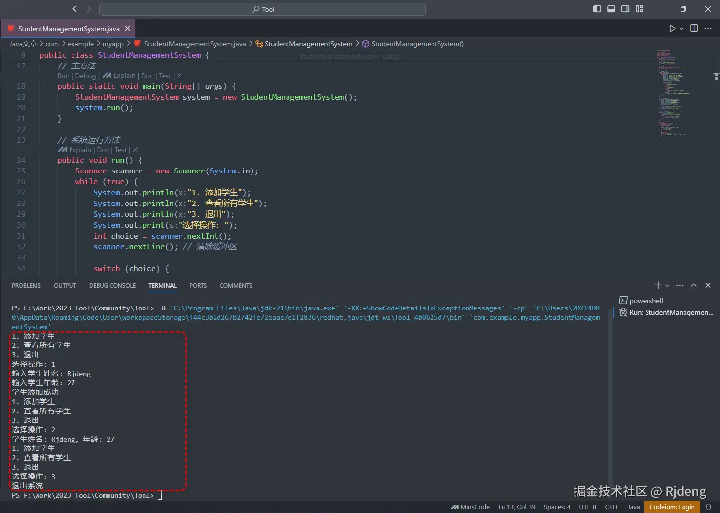Switch to the PORTS panel tab
Screen dimensions: 720x513
(x=198, y=286)
